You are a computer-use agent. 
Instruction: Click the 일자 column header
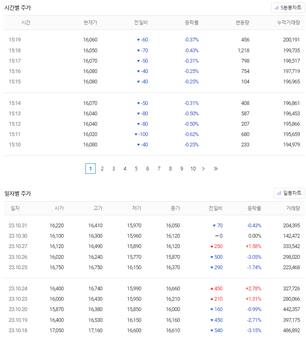(x=15, y=208)
